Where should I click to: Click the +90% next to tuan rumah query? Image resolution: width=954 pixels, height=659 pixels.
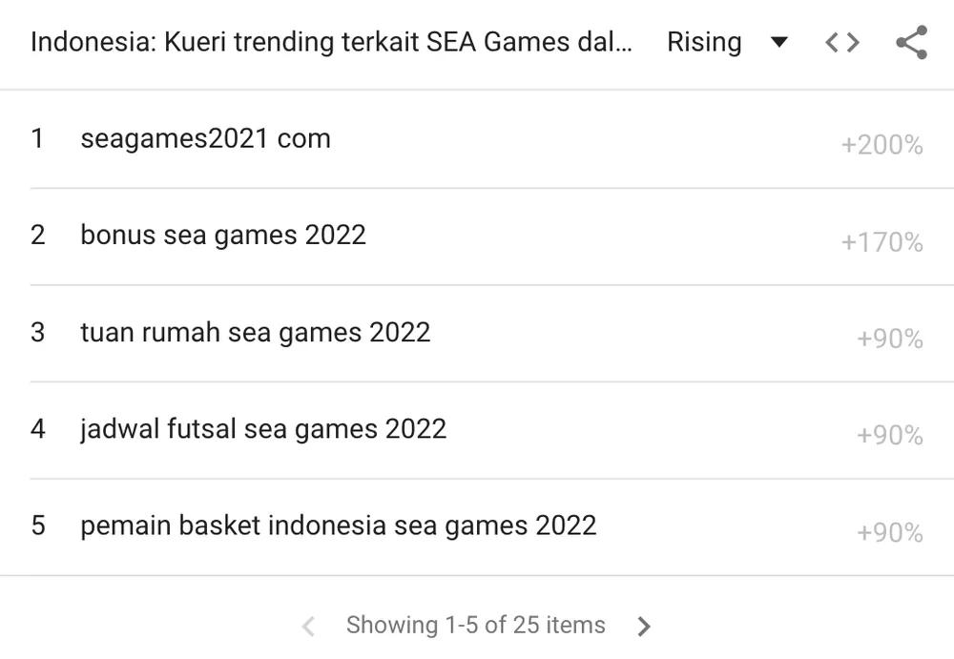890,340
